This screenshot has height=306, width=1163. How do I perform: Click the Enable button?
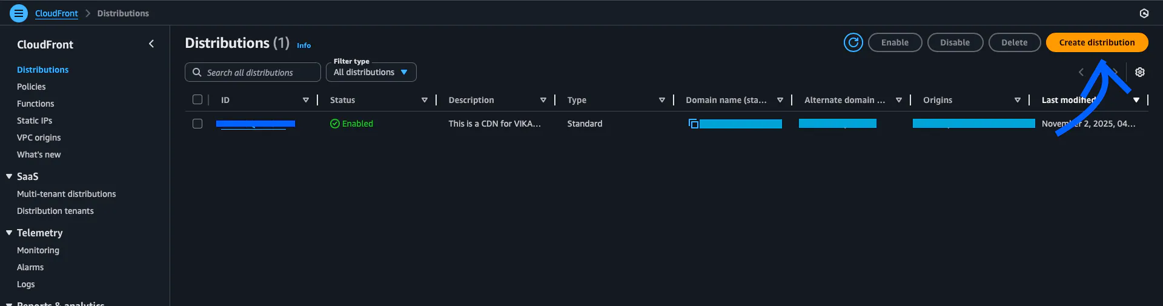point(895,42)
